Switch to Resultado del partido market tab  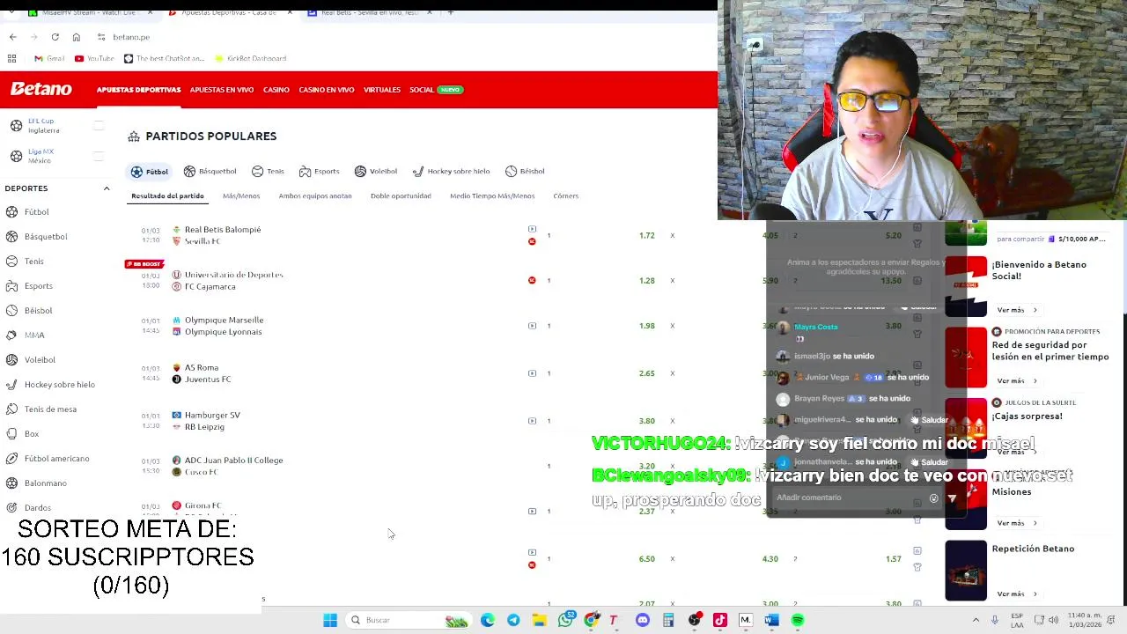coord(167,195)
